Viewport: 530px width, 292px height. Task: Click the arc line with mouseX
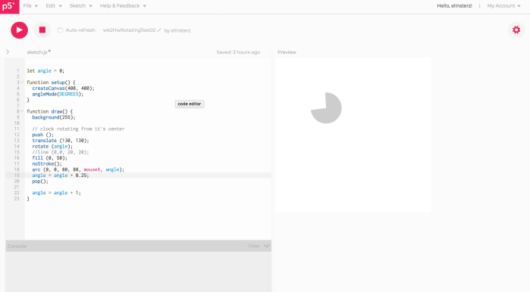[x=78, y=169]
